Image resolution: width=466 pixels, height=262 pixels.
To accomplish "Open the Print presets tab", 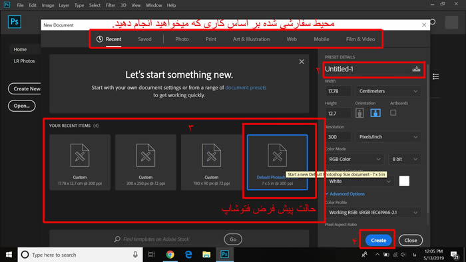I will [x=211, y=39].
